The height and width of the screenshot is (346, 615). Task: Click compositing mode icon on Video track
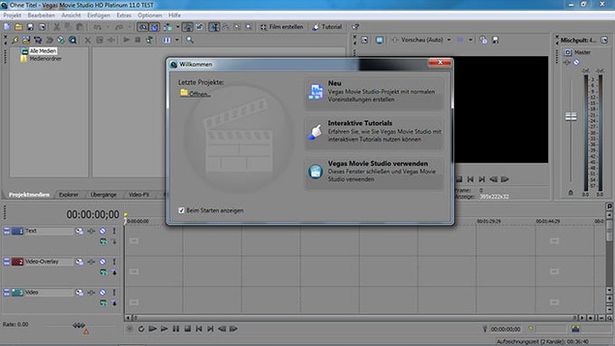tap(103, 303)
